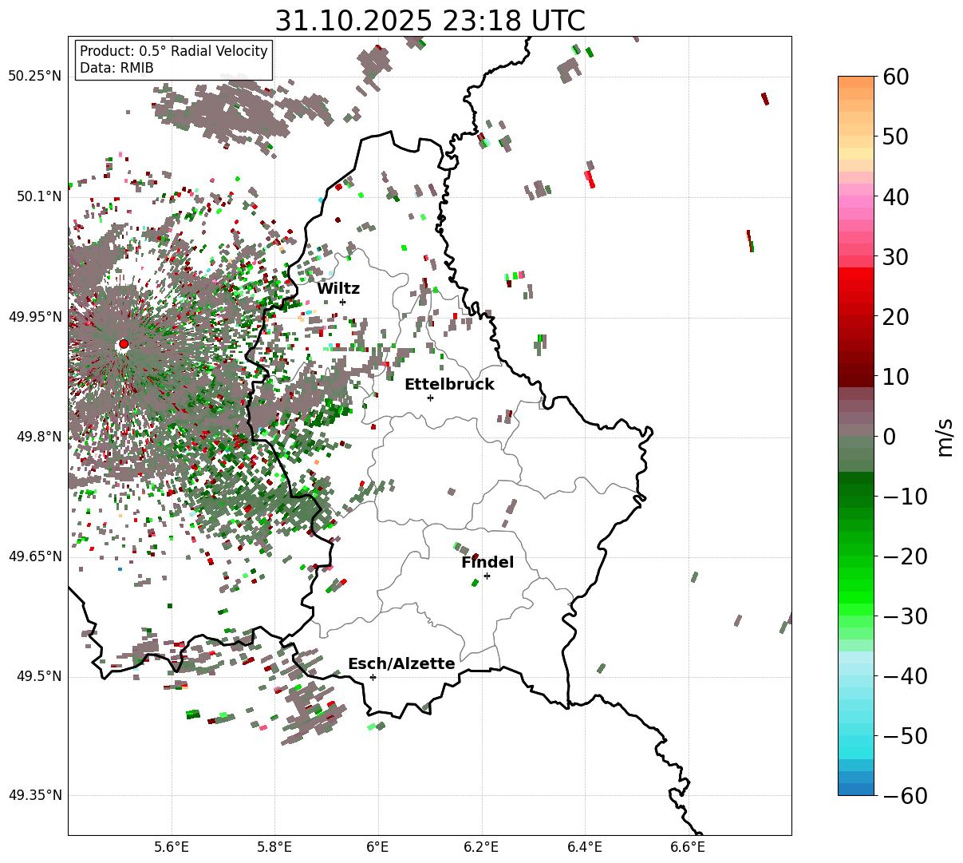Click the red radar site marker
The height and width of the screenshot is (863, 963).
point(123,344)
